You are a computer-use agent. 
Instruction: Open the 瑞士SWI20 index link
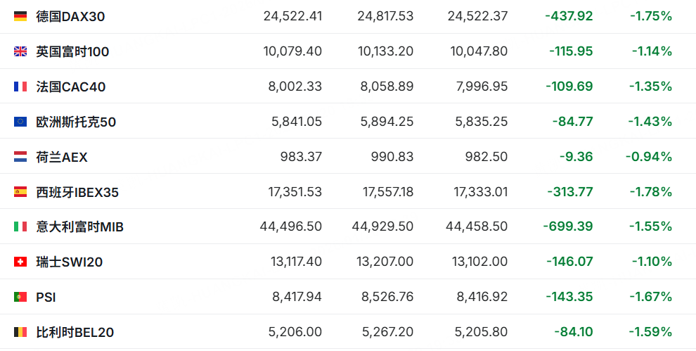coord(70,262)
